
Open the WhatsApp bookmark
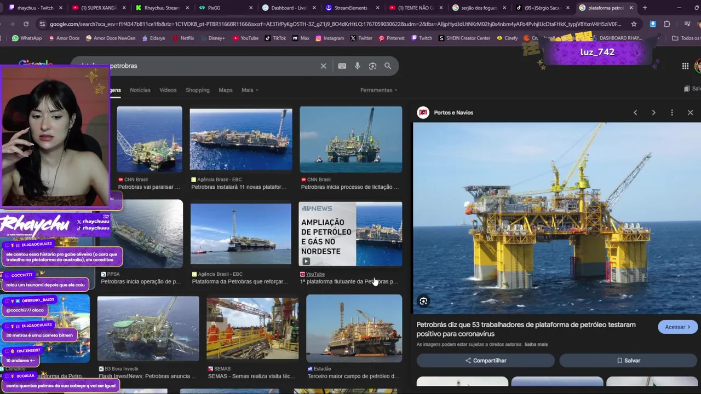pyautogui.click(x=27, y=38)
